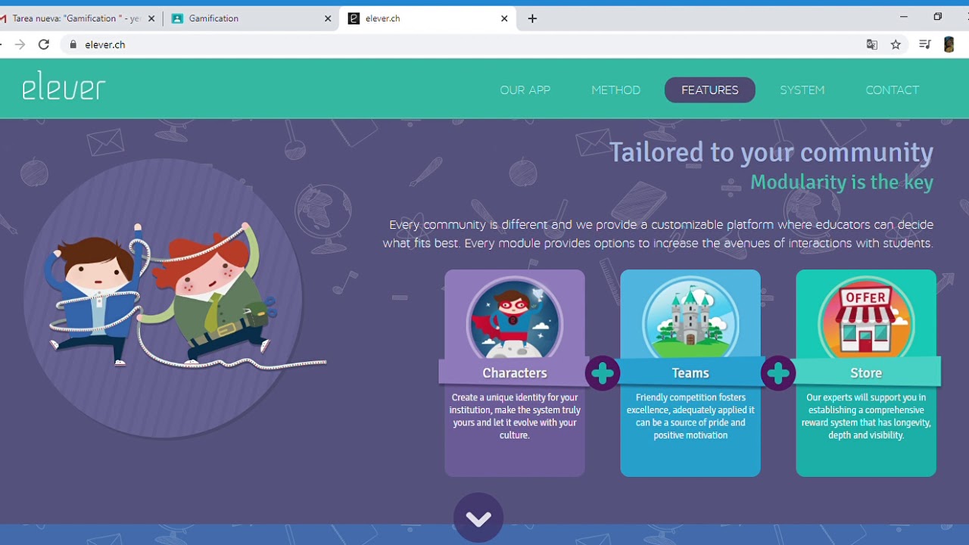Open a new browser tab
The image size is (969, 545).
coord(532,19)
